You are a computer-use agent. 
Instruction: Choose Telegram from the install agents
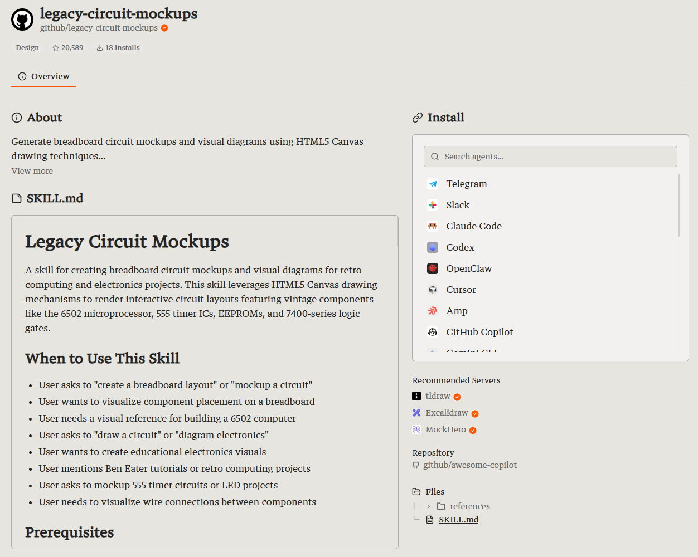466,184
